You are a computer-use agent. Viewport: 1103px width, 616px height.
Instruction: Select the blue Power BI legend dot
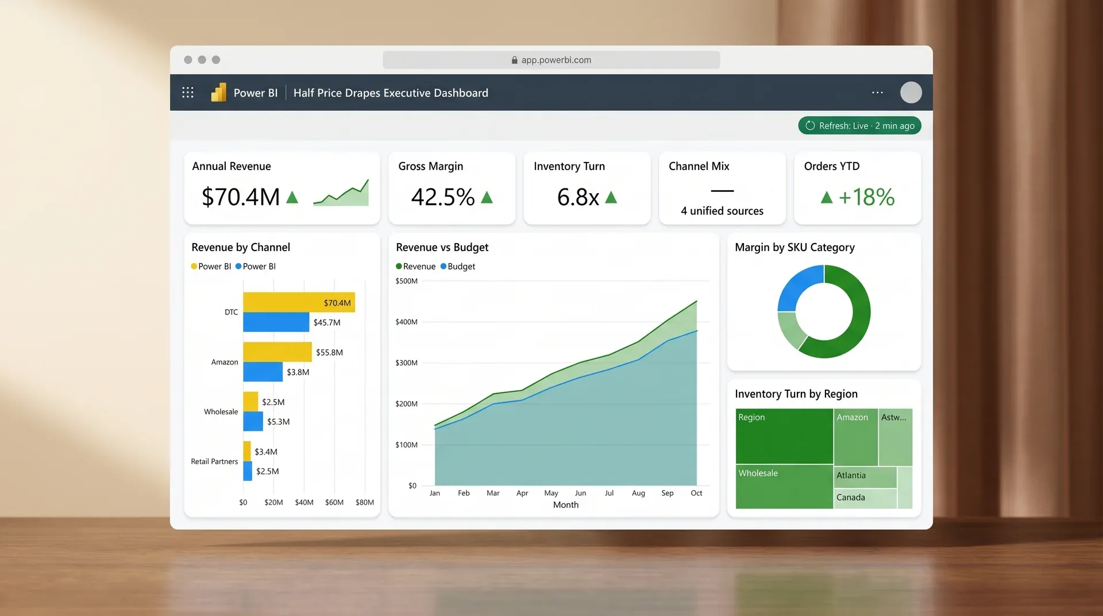coord(238,266)
